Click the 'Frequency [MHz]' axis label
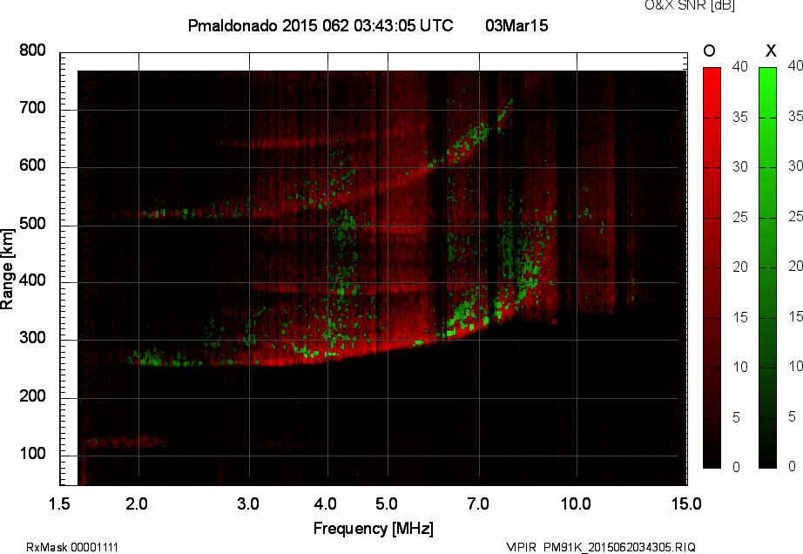The height and width of the screenshot is (554, 803). (x=374, y=529)
